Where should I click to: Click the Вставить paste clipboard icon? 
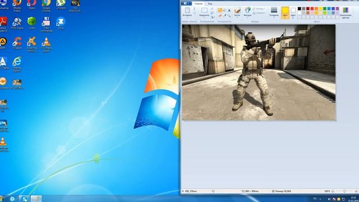tap(187, 11)
